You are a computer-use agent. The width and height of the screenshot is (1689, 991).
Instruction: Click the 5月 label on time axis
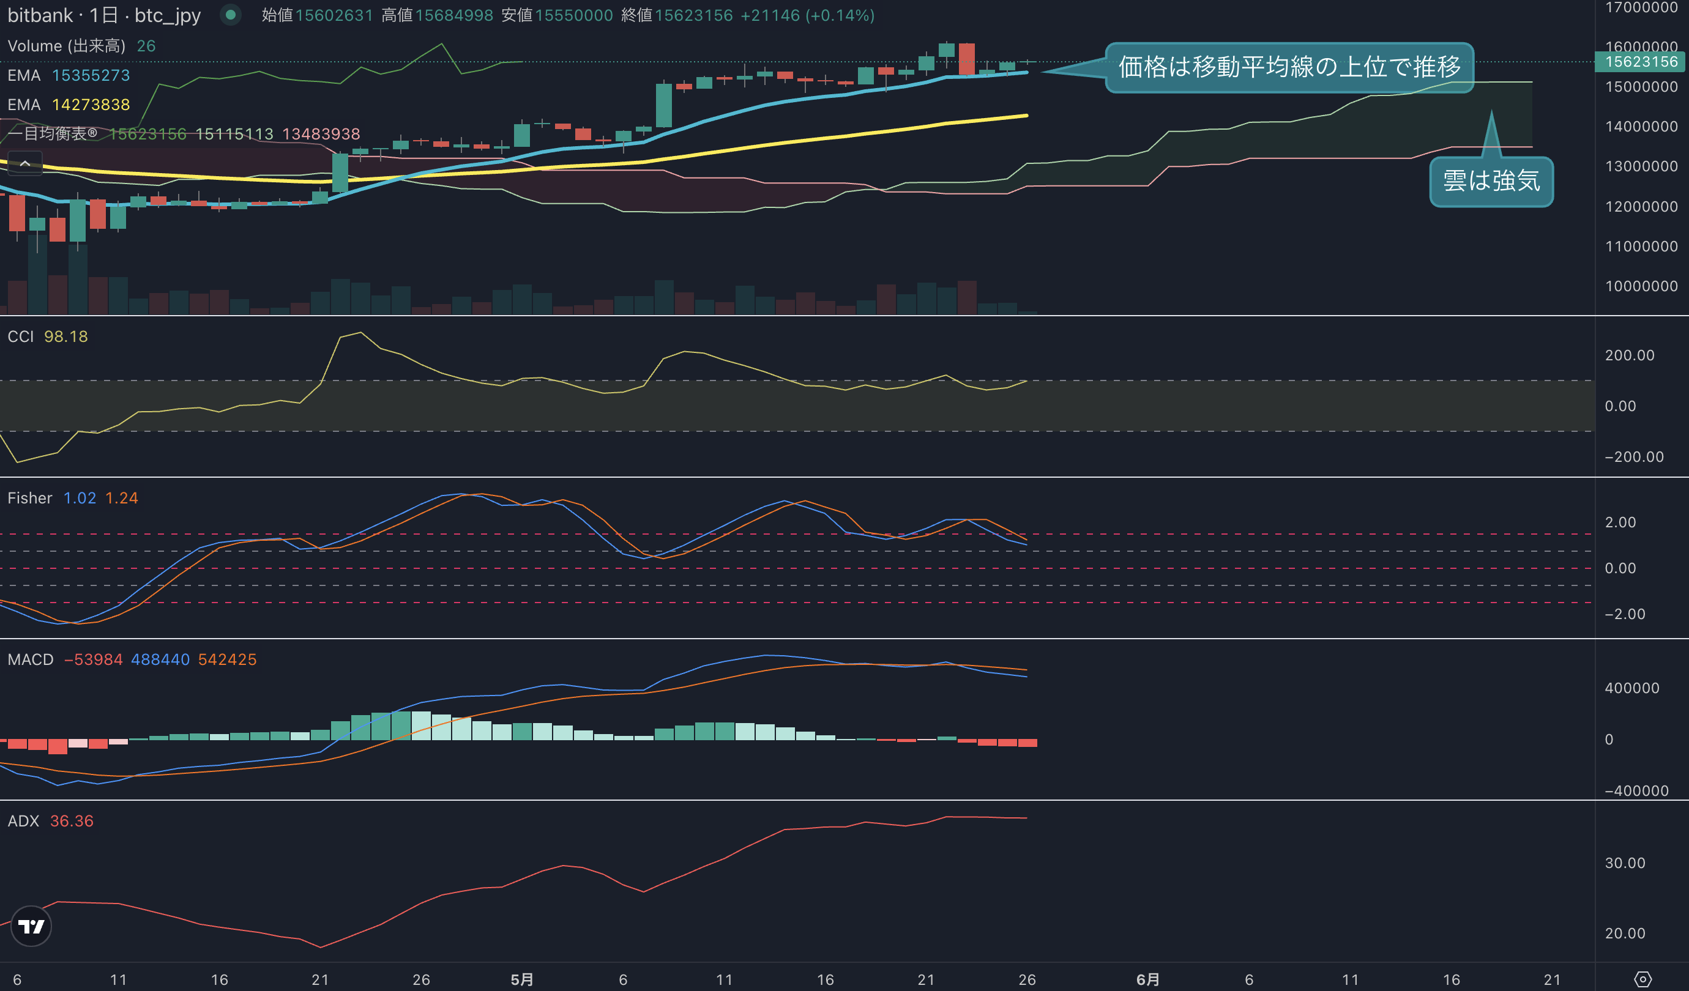522,979
